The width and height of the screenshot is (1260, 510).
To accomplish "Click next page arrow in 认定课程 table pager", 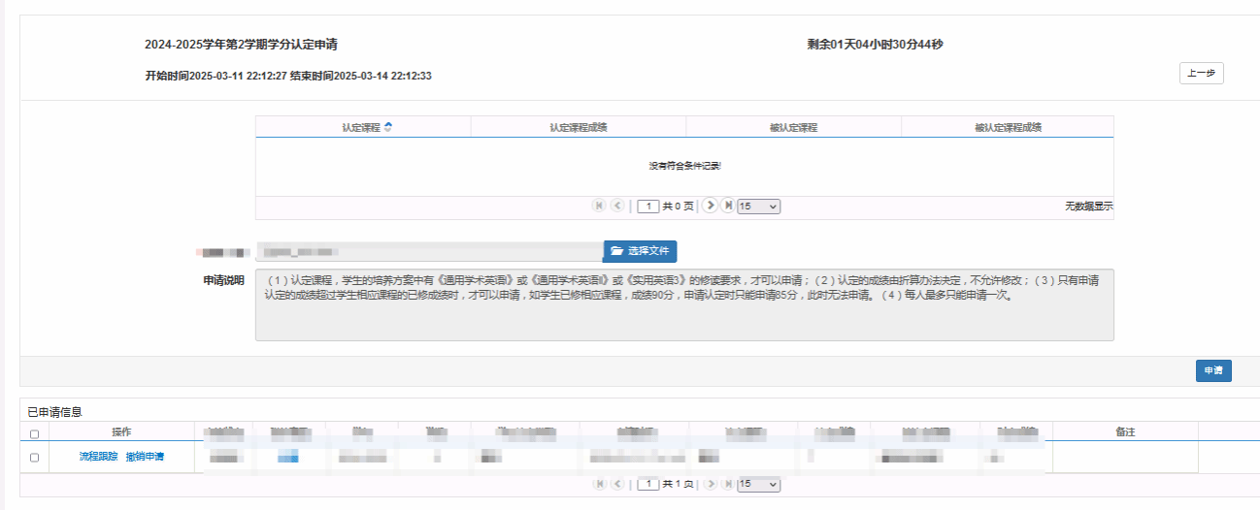I will tap(710, 206).
